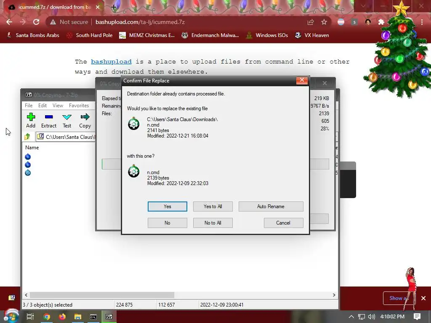
Task: Open South Hard Pole bookmark
Action: [x=90, y=35]
